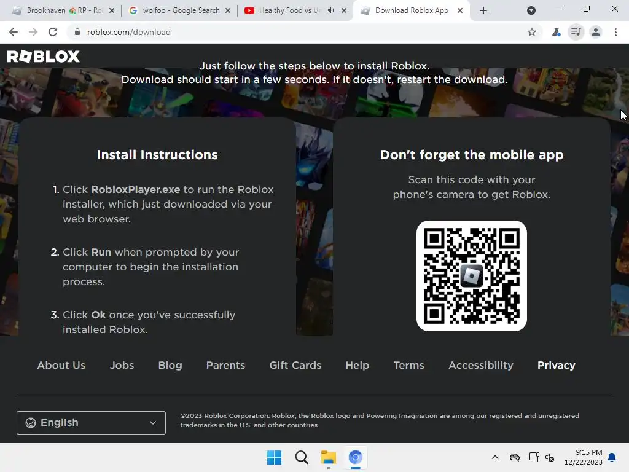This screenshot has width=629, height=472.
Task: Open clock showing 9:15 PM
Action: coord(584,457)
